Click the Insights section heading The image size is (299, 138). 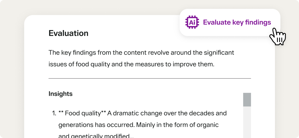(x=60, y=94)
